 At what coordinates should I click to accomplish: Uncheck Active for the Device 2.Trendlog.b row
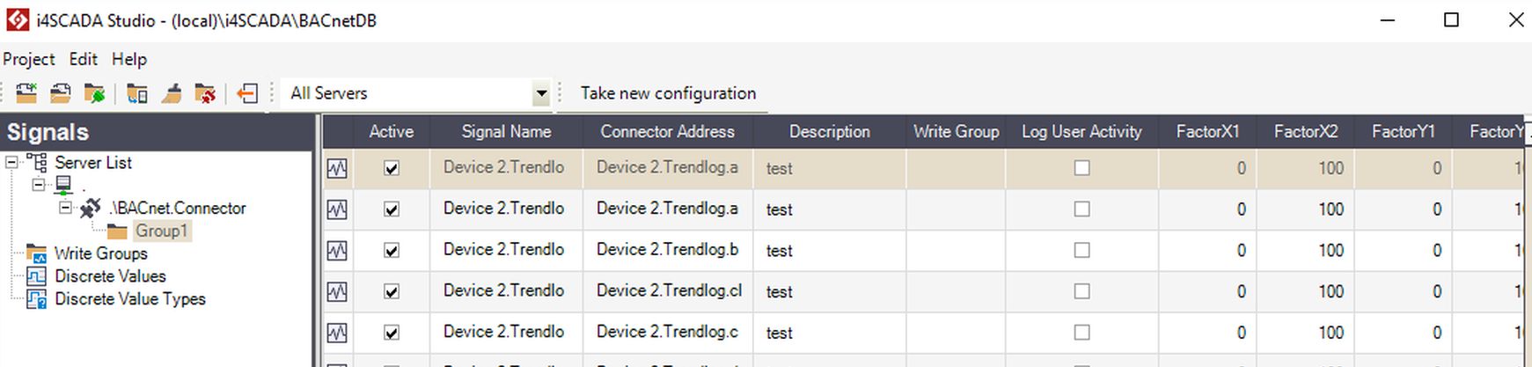[392, 251]
